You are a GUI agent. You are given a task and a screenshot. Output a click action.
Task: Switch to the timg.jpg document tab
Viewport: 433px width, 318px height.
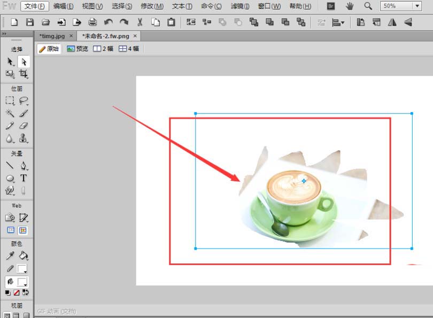[x=52, y=36]
